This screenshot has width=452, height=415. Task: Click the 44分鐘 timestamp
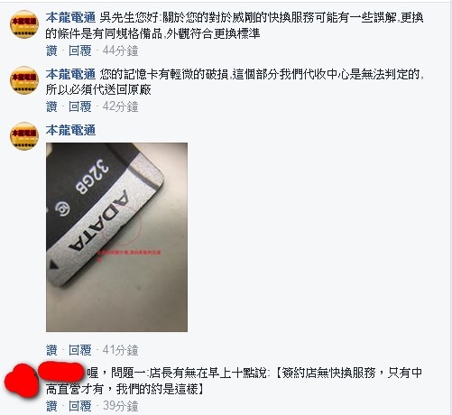120,51
